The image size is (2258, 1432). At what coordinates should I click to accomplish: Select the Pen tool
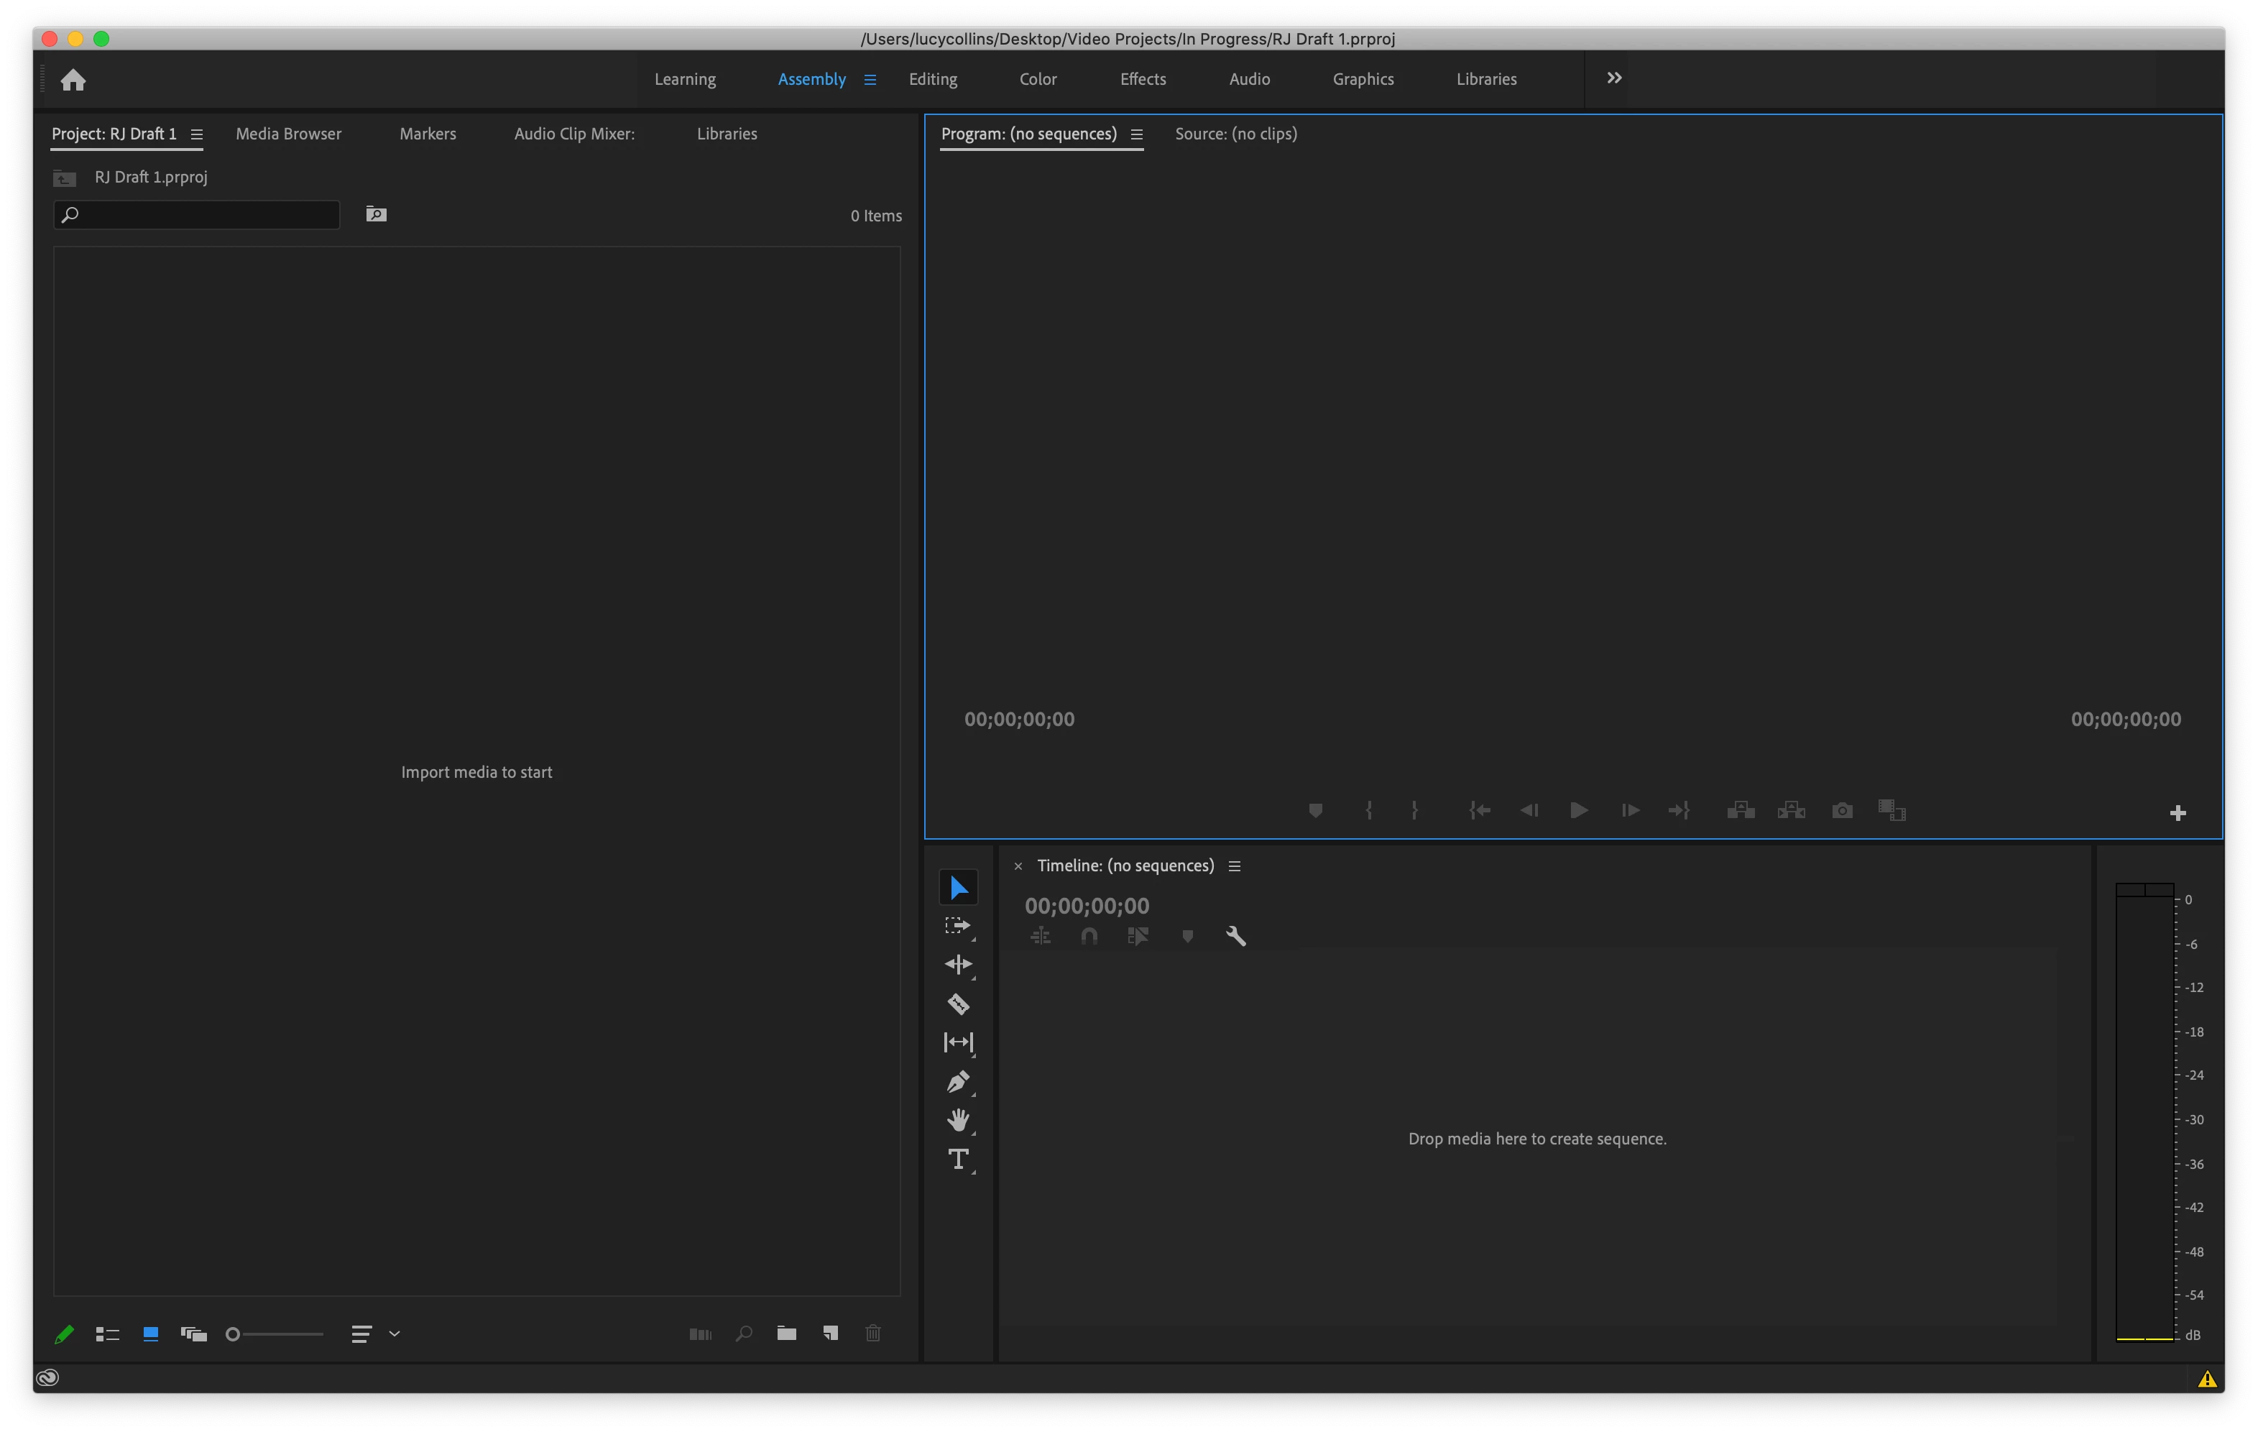(957, 1081)
